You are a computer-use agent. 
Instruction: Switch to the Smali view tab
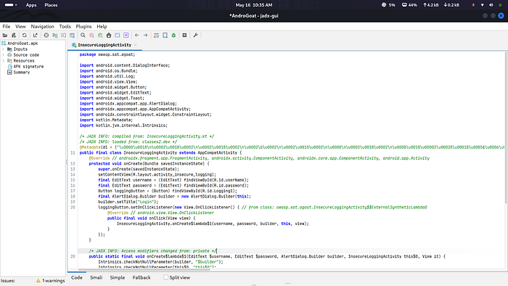[x=97, y=277]
